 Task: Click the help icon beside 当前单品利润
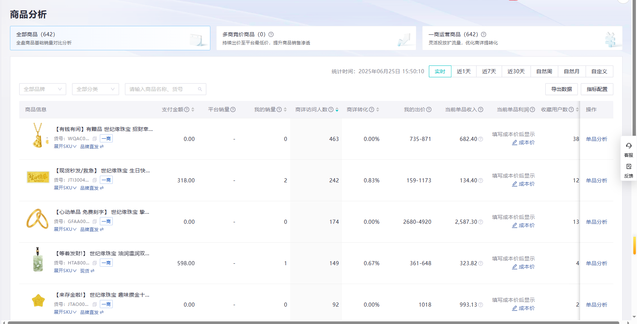click(532, 109)
